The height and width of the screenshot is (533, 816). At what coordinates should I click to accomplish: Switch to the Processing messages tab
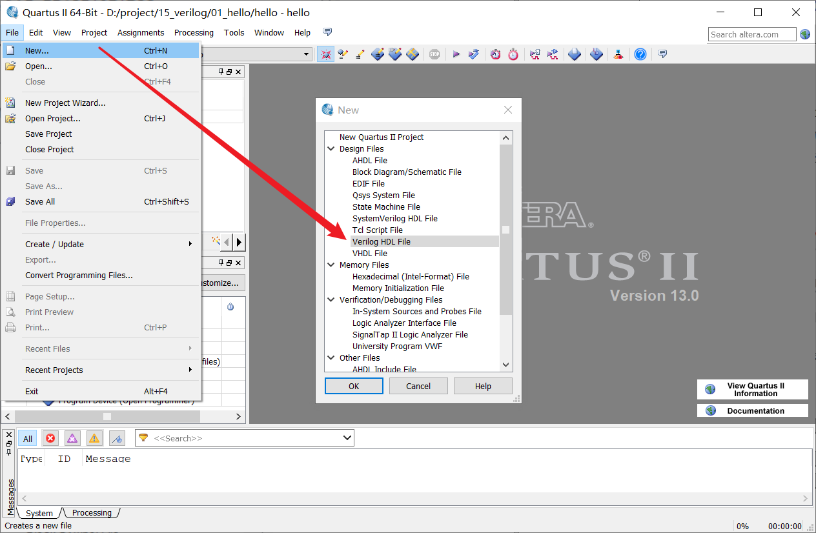pos(92,513)
